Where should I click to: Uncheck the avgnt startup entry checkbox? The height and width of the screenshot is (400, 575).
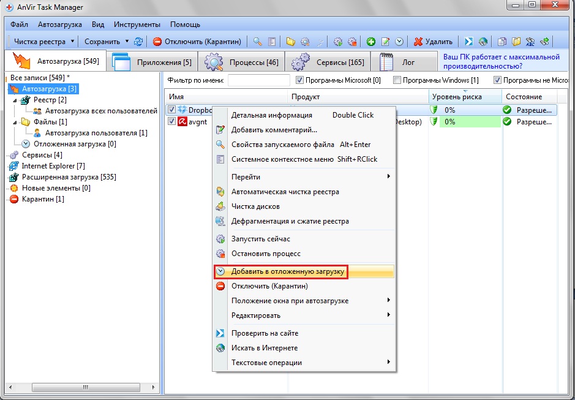point(171,121)
